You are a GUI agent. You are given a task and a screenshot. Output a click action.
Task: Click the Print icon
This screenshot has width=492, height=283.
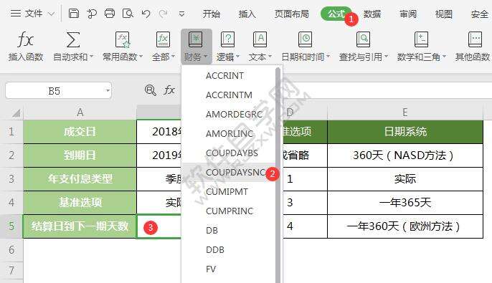pyautogui.click(x=110, y=14)
